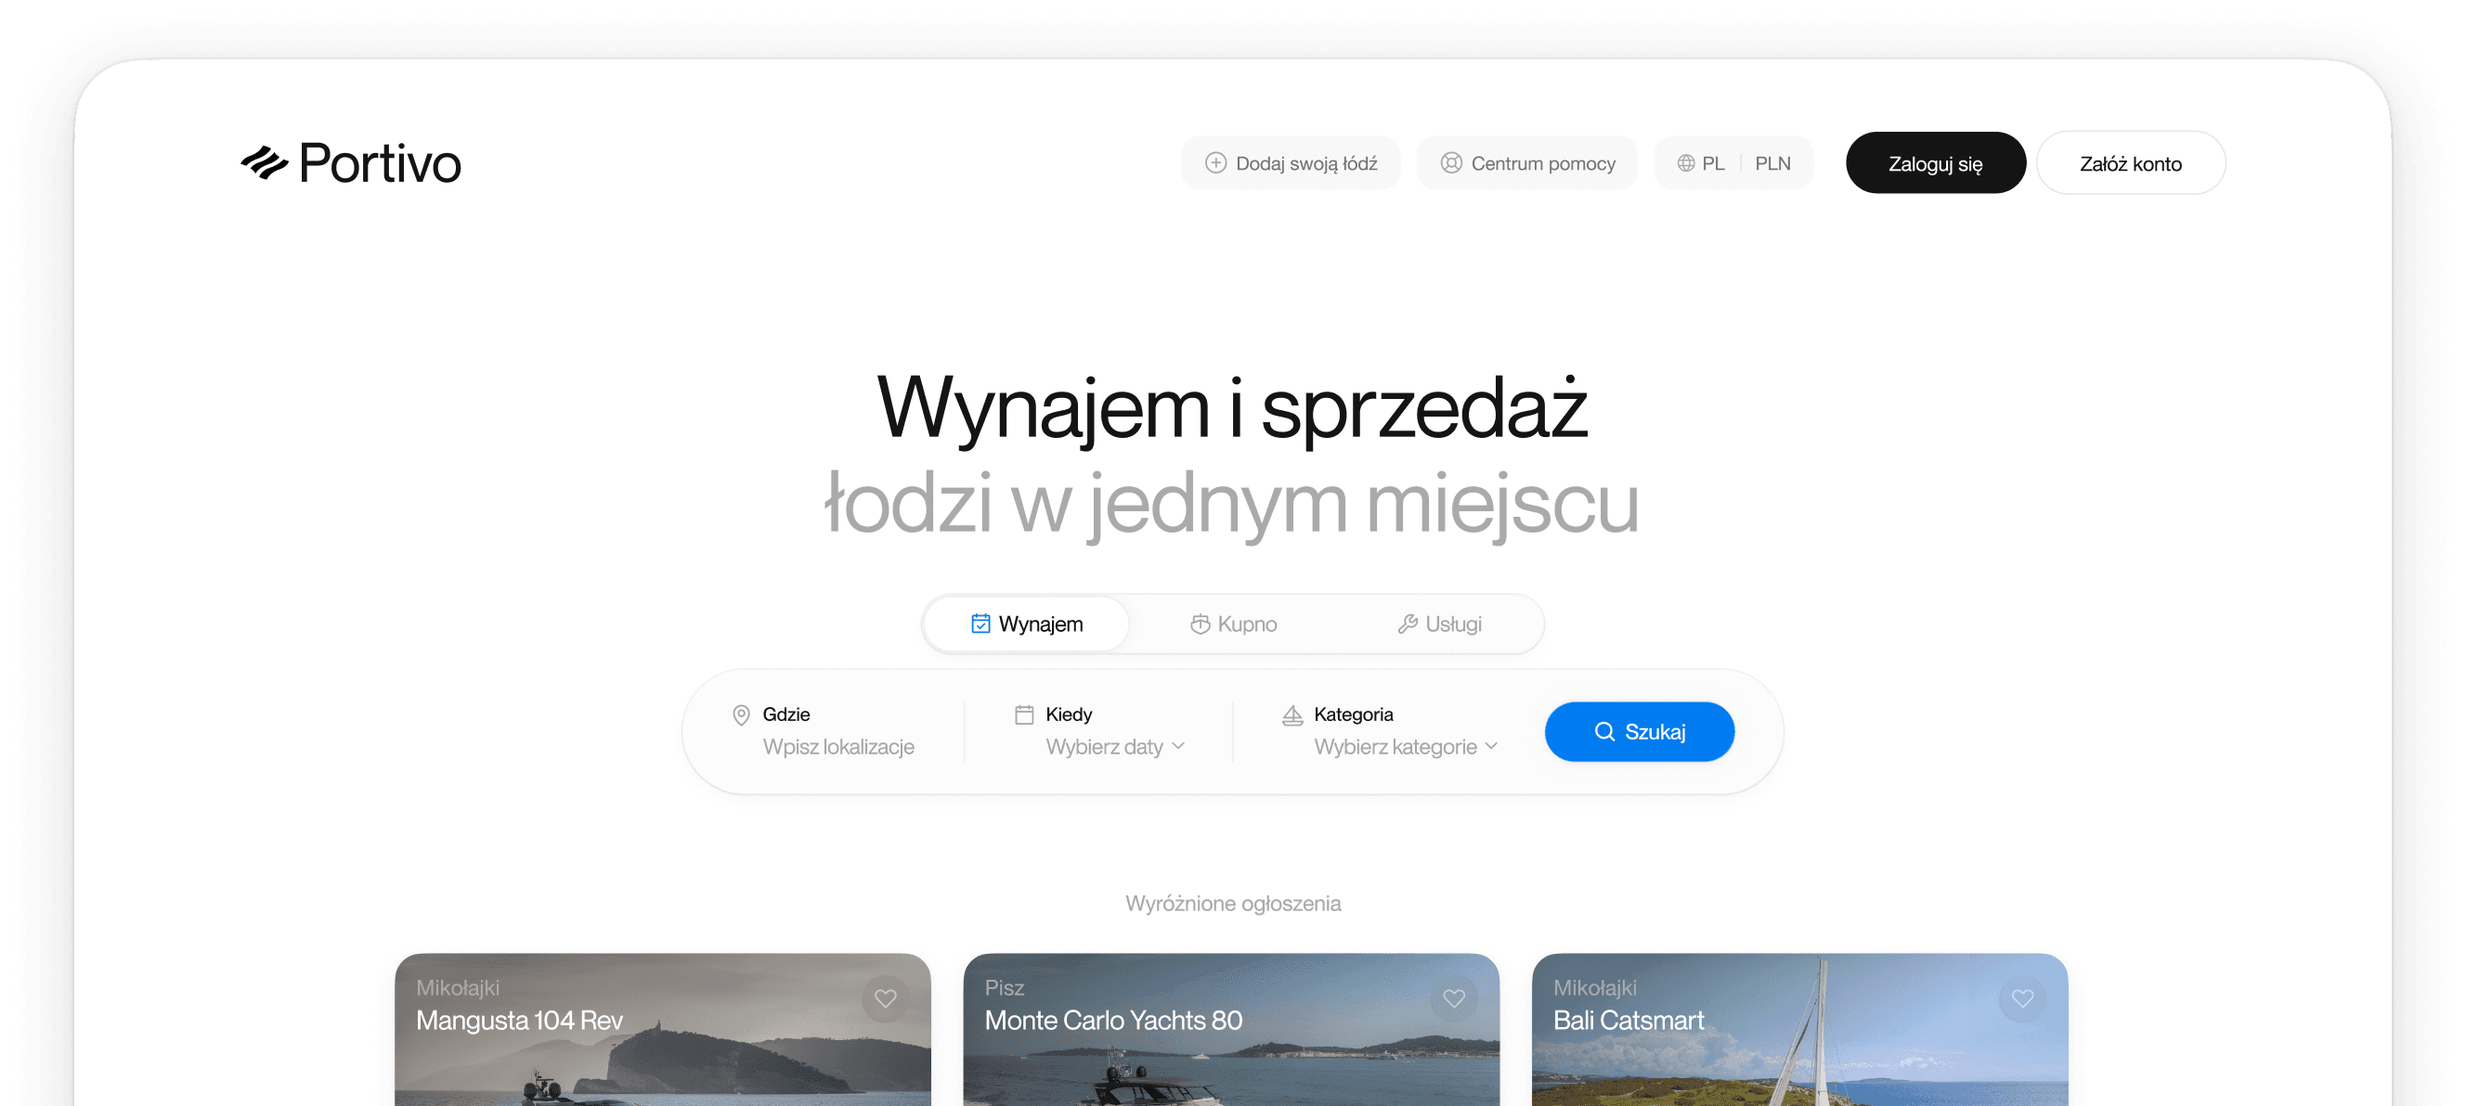Favorite the Mangusta 104 Rev listing
The image size is (2466, 1106).
pos(885,997)
